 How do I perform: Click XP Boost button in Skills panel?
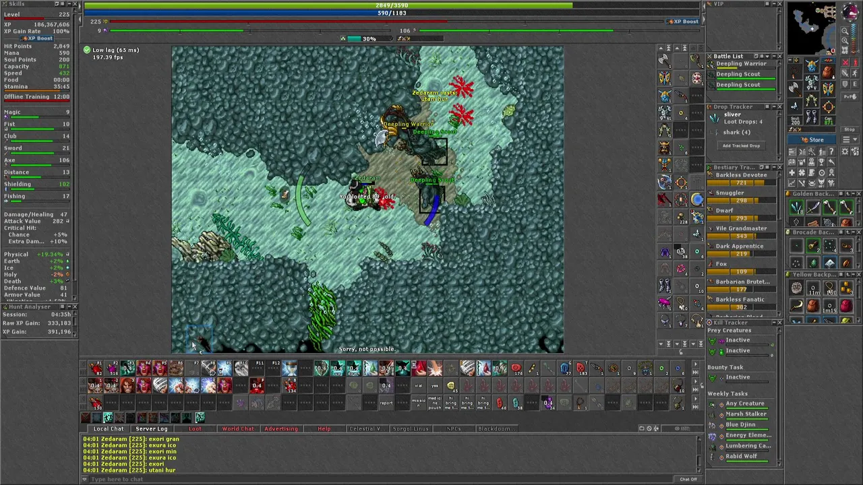pyautogui.click(x=37, y=38)
